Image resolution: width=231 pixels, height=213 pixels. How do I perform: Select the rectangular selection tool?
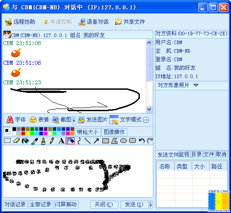[x=7, y=141]
